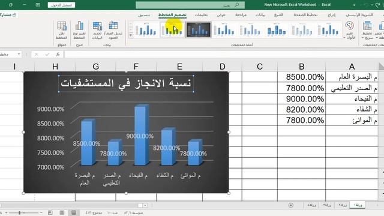Open the Page Layout (تخطيط الصفحة) tab
Image resolution: width=384 pixels, height=216 pixels.
coord(305,15)
